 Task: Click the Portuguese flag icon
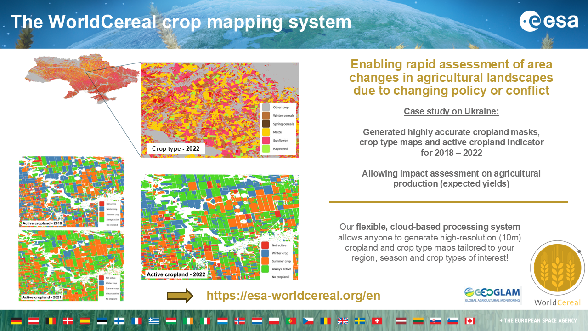[291, 321]
